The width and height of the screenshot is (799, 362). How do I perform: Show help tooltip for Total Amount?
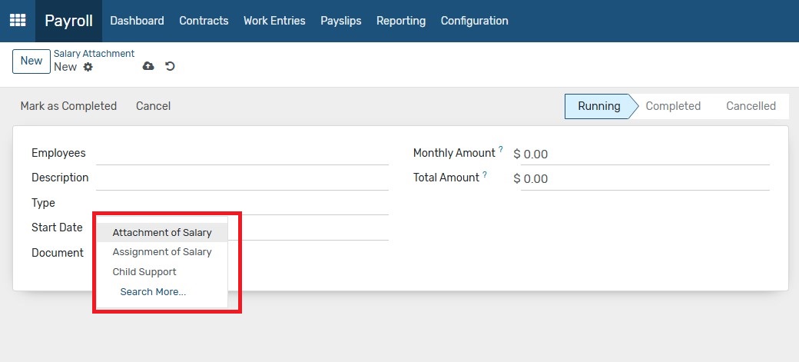click(x=485, y=174)
